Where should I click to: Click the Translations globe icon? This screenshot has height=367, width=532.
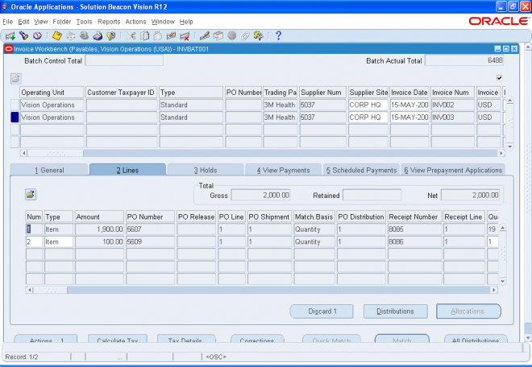click(x=231, y=35)
